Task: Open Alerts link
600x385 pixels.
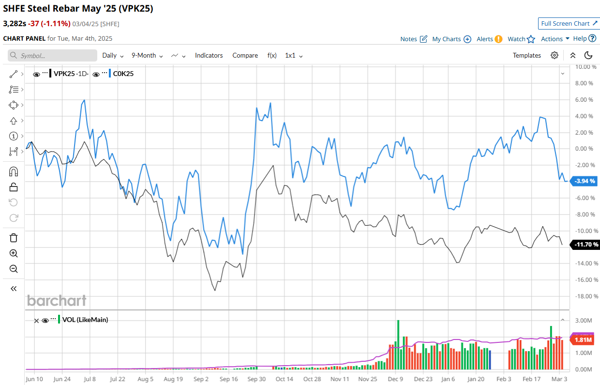Action: coord(485,39)
